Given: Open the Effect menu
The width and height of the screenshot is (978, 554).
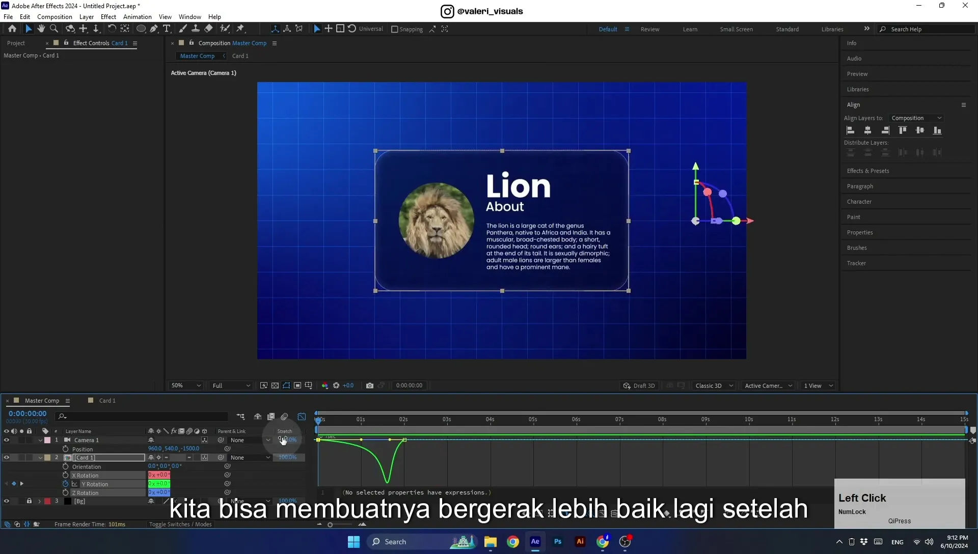Looking at the screenshot, I should (108, 17).
